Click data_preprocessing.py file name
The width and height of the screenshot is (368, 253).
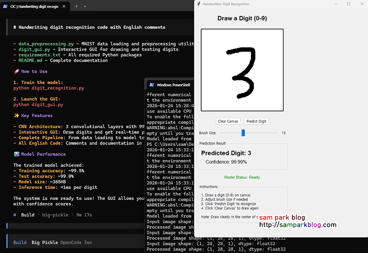point(46,44)
